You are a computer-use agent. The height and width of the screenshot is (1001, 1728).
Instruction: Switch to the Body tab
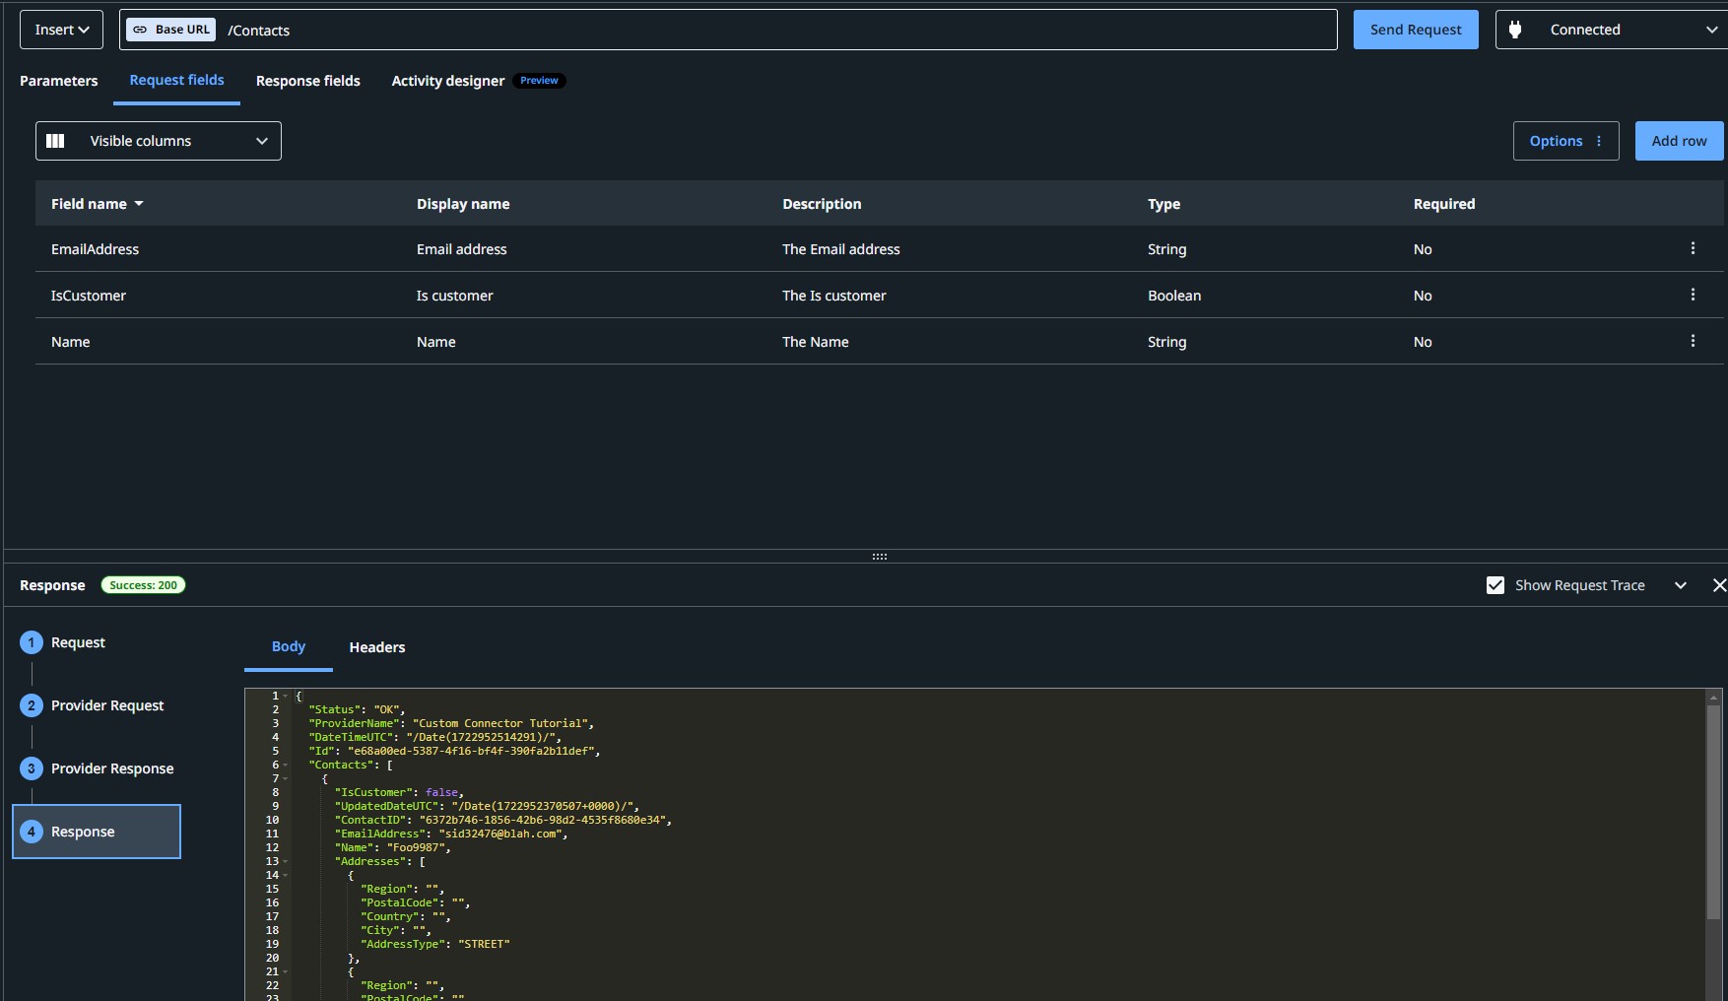[x=289, y=647]
